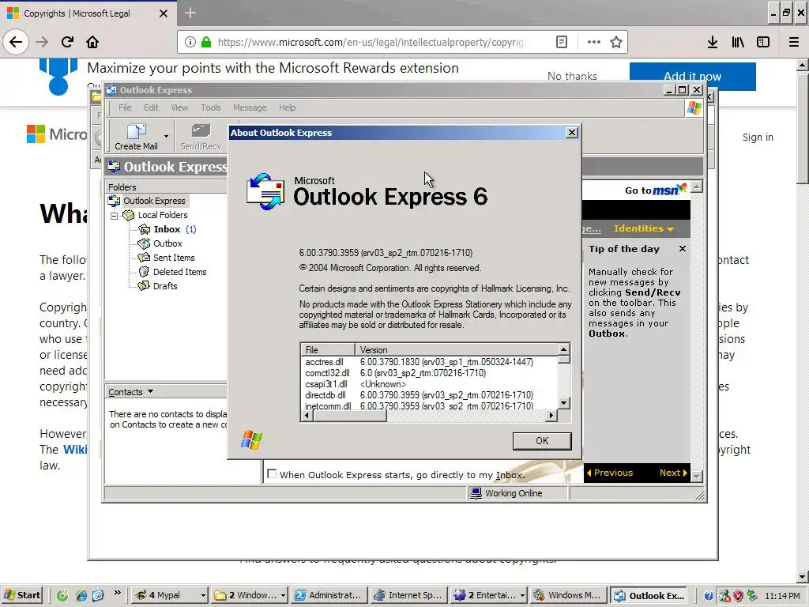Click Windows Media Player taskbar button

pyautogui.click(x=567, y=595)
